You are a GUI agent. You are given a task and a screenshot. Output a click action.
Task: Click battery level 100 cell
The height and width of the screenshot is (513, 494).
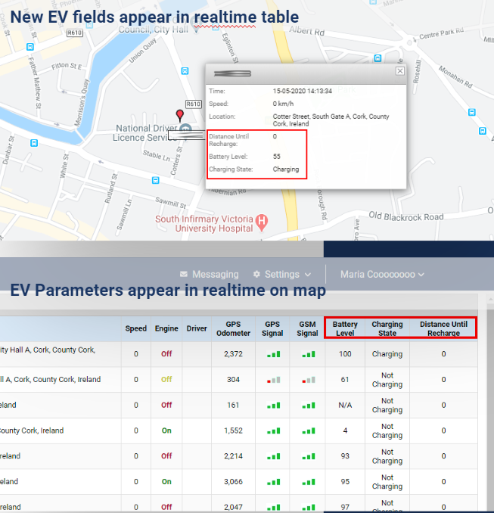pyautogui.click(x=345, y=353)
